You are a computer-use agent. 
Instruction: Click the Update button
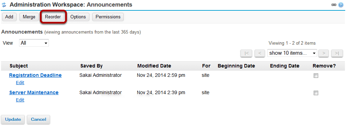click(13, 119)
